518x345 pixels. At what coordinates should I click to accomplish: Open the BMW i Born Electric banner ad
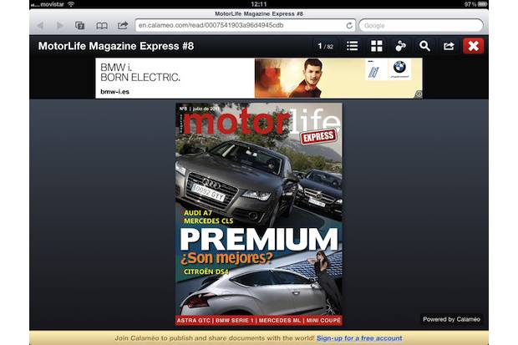point(259,78)
